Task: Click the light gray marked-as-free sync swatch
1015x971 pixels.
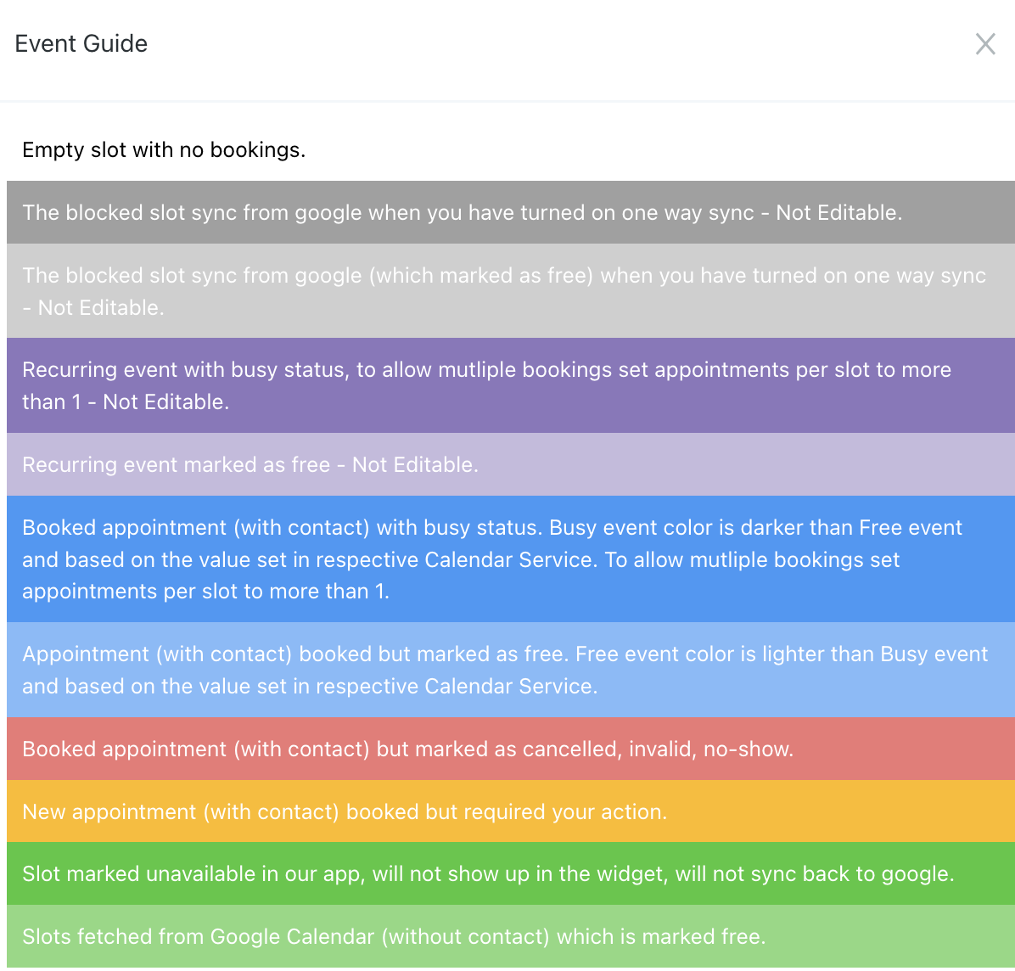Action: 511,290
